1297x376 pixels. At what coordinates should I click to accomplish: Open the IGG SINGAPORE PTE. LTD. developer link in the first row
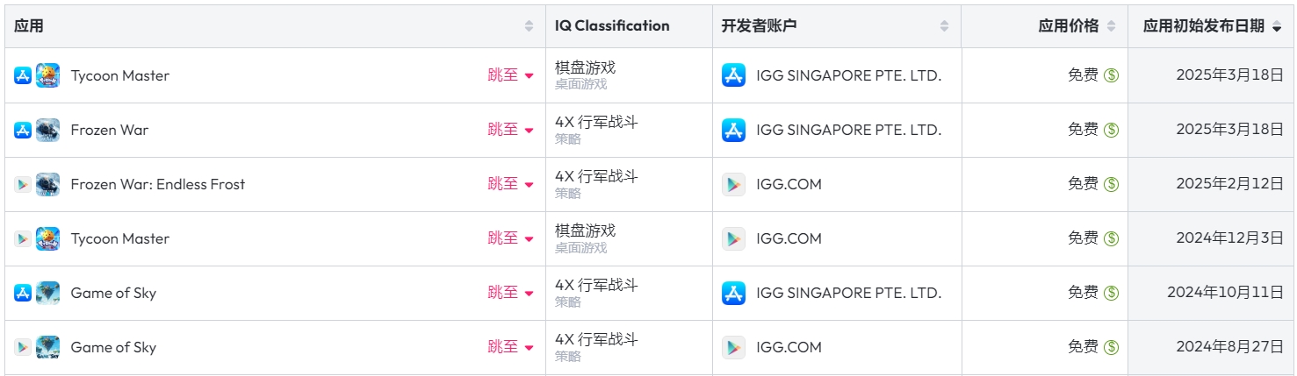[x=848, y=75]
